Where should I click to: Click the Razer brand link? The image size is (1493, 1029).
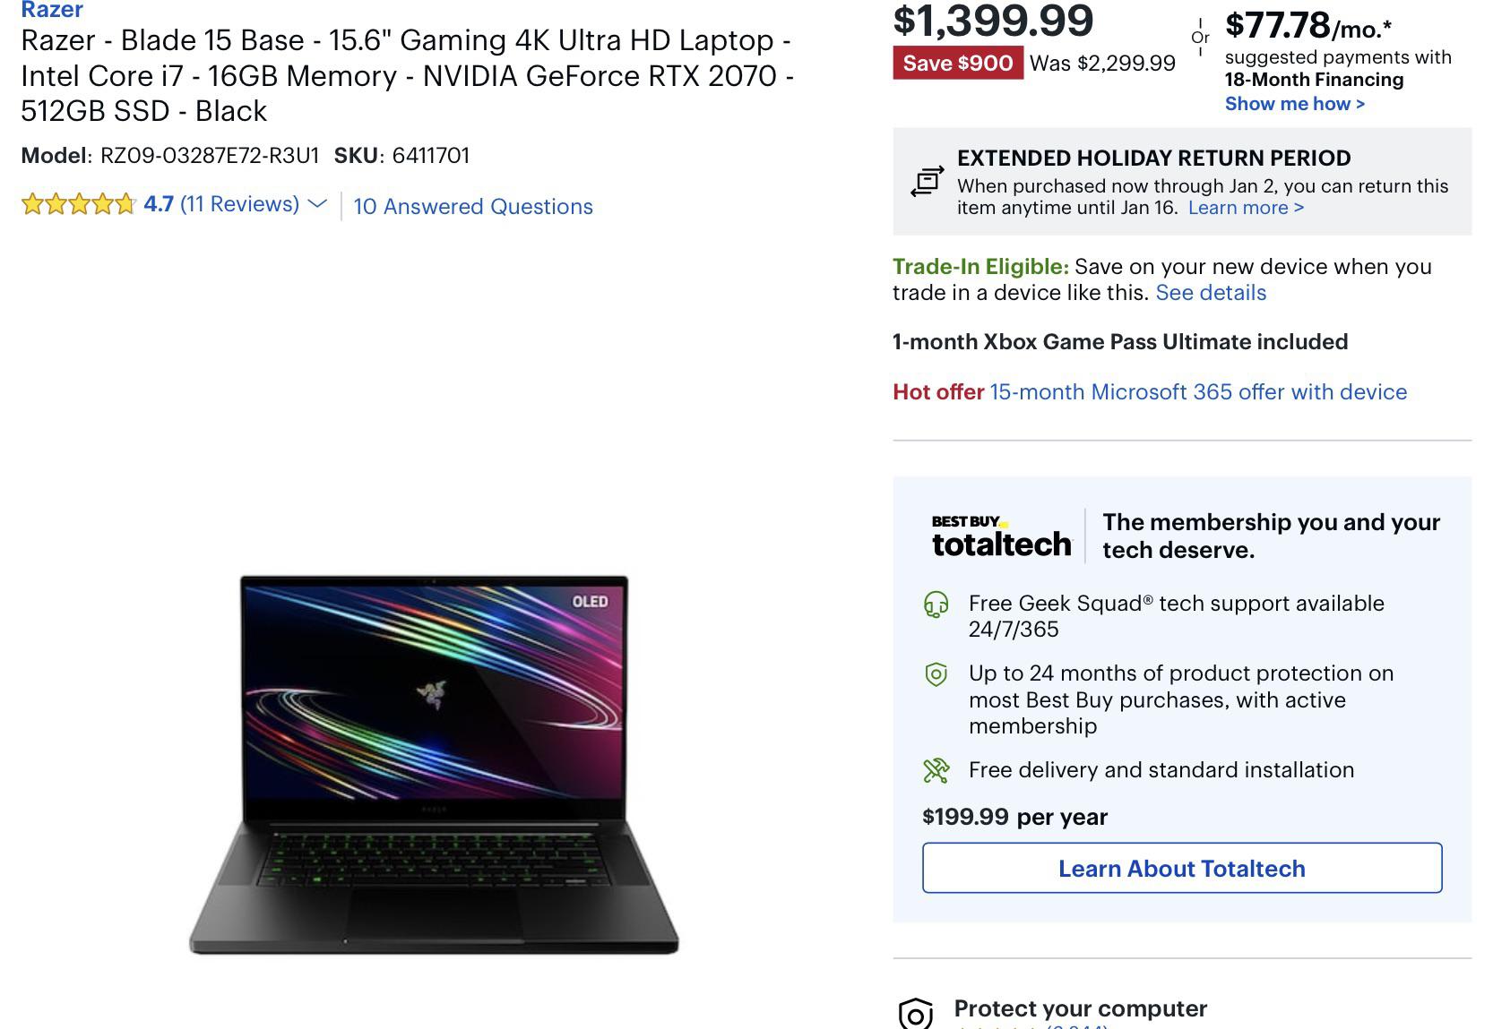pos(54,9)
